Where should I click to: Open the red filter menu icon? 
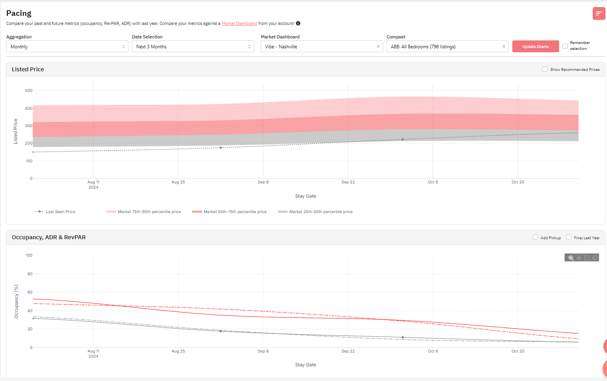(599, 13)
